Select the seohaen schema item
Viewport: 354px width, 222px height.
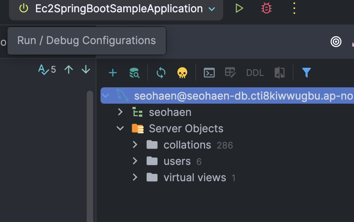coord(170,112)
